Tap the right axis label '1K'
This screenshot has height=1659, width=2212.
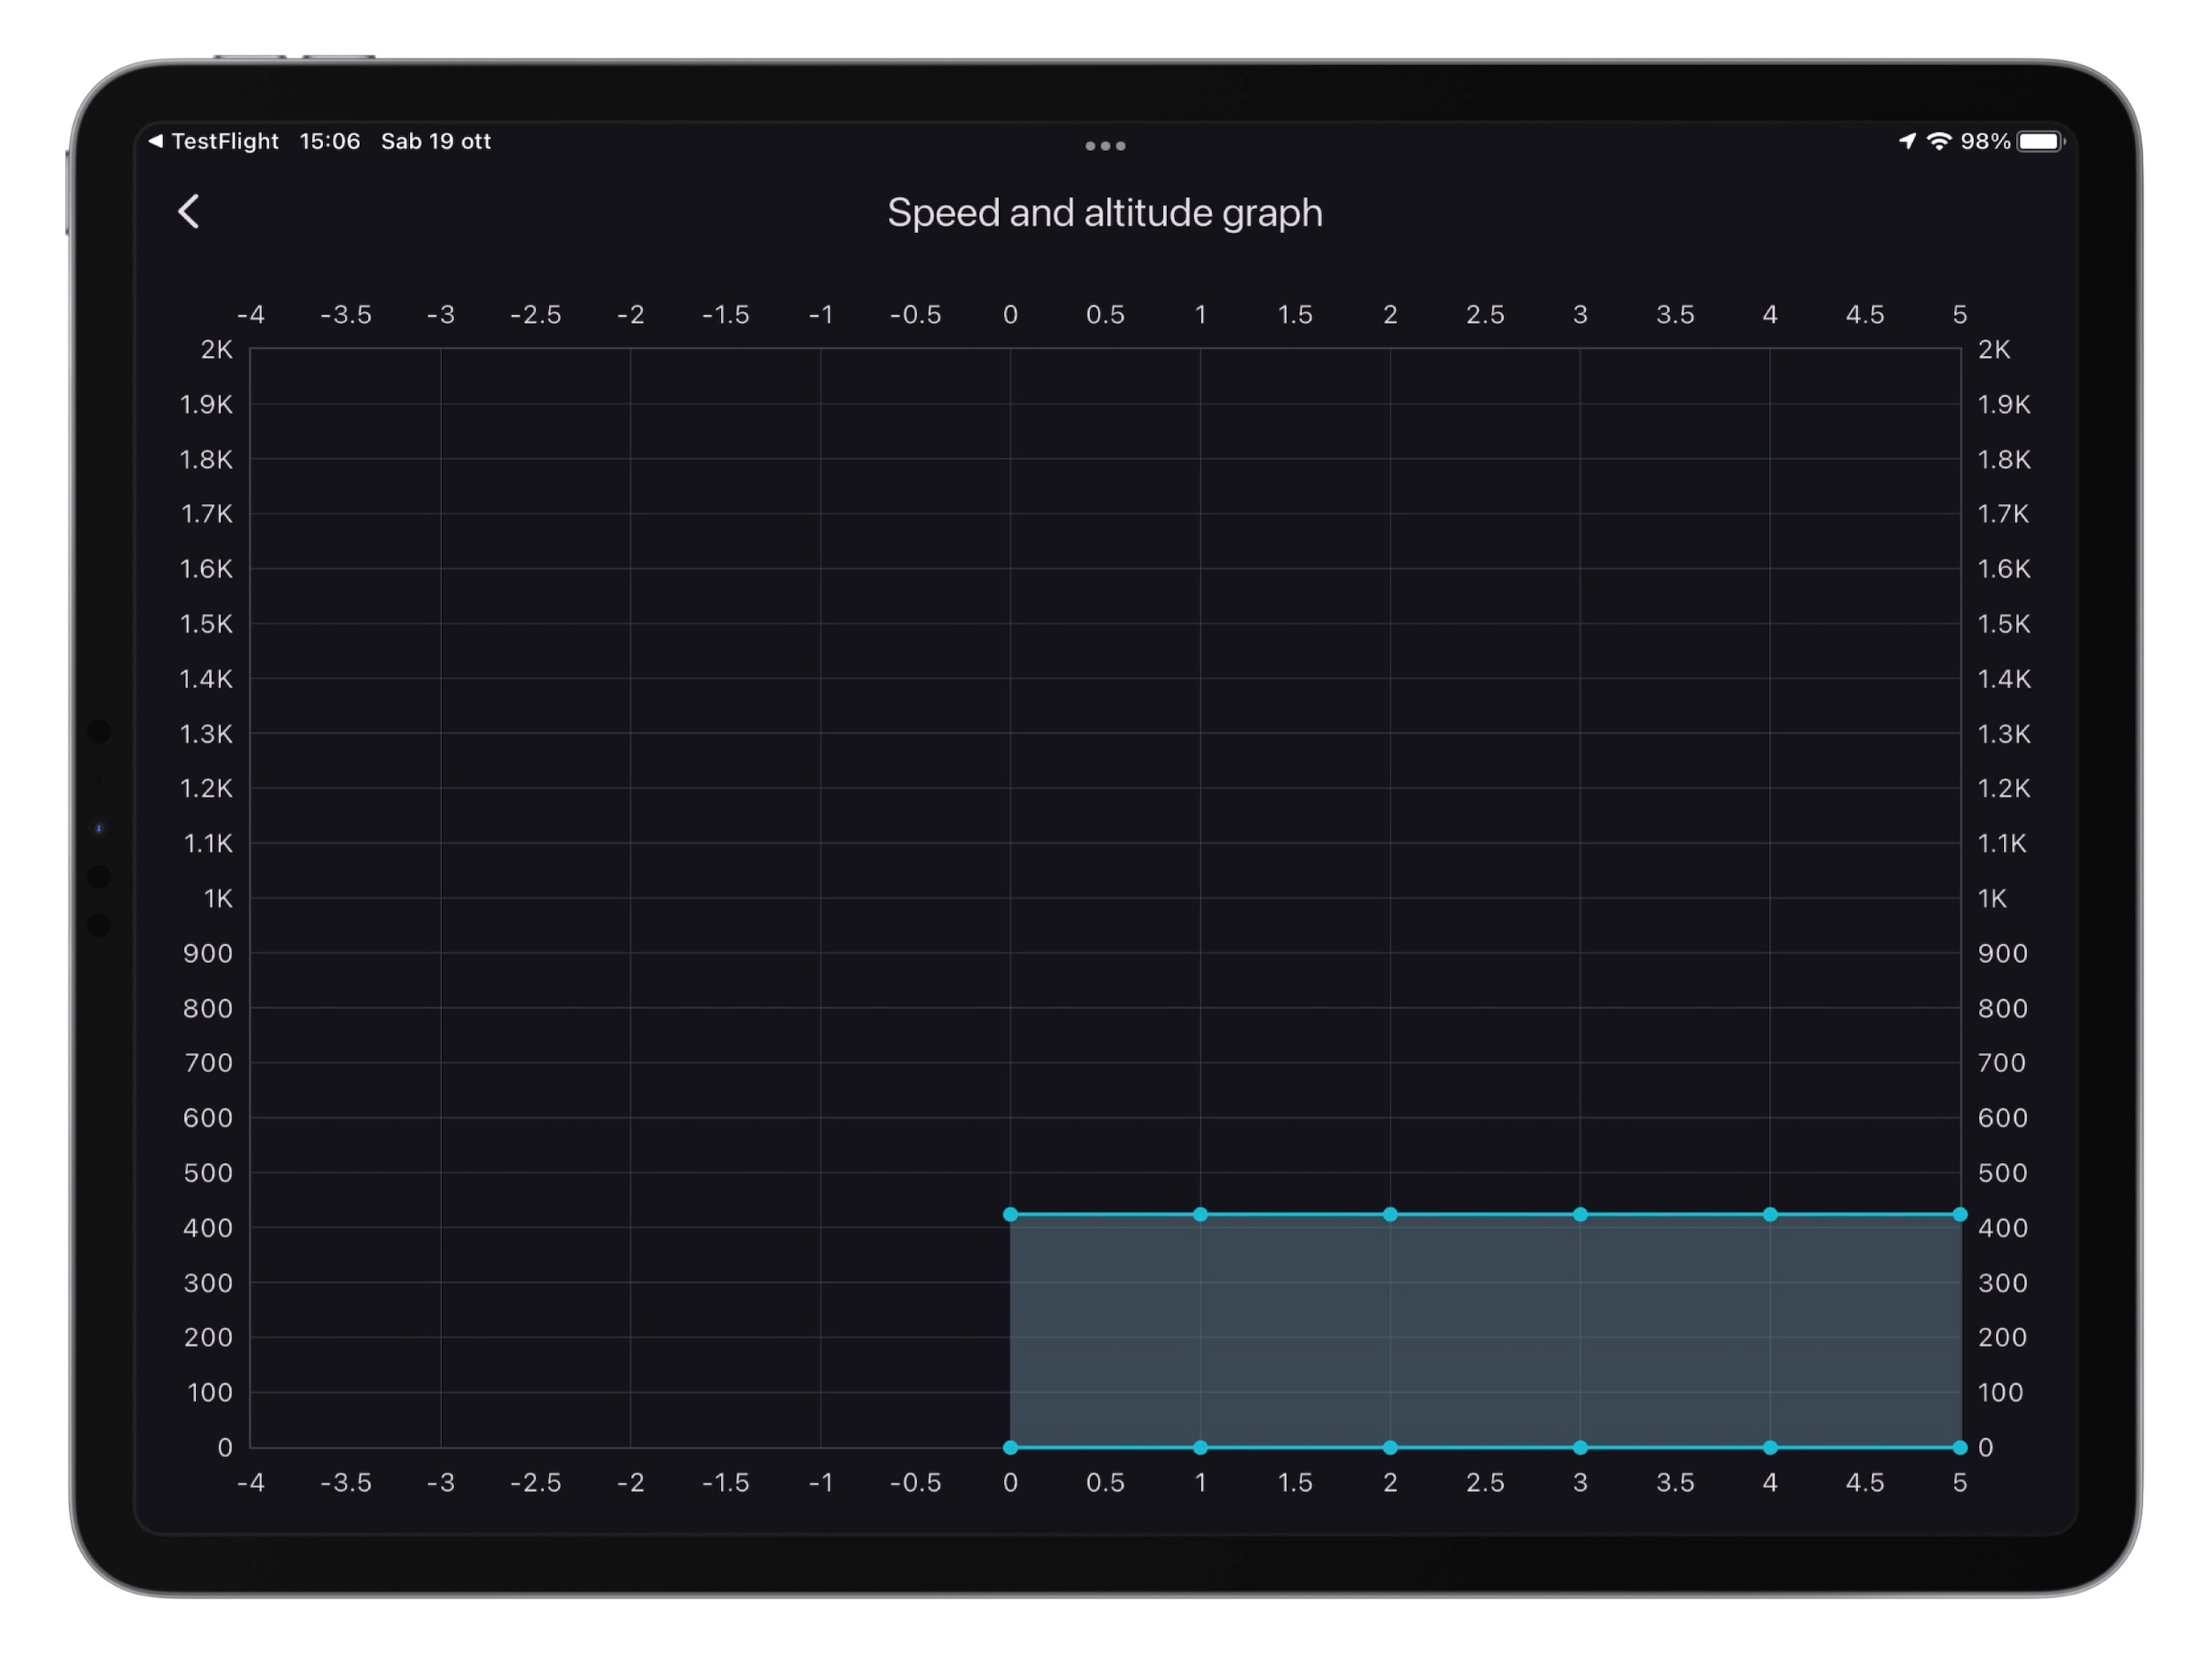pos(1992,898)
